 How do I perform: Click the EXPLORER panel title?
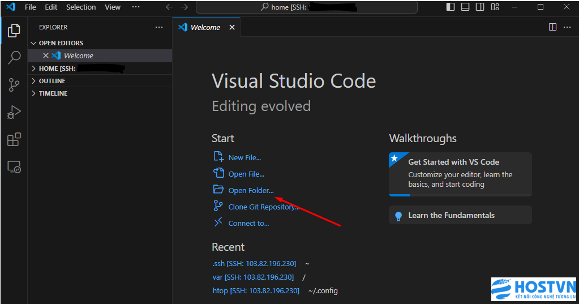(53, 27)
